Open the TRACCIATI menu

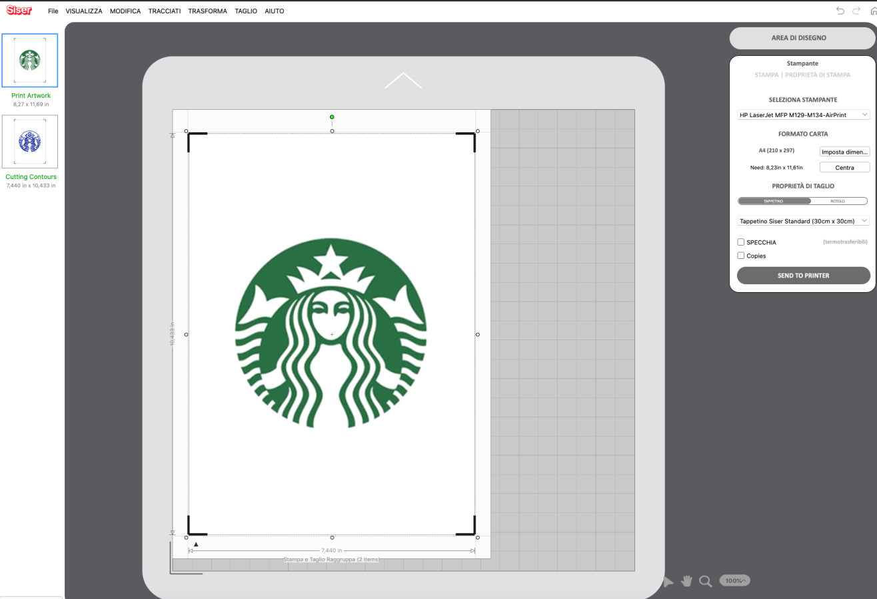point(165,11)
